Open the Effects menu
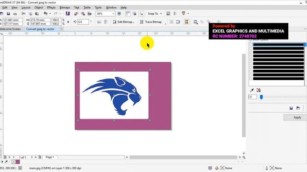The image size is (307, 172). click(x=51, y=8)
